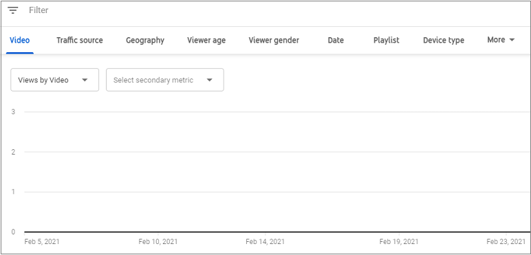Expand the More tabs dropdown
This screenshot has height=255, width=531.
[x=501, y=40]
